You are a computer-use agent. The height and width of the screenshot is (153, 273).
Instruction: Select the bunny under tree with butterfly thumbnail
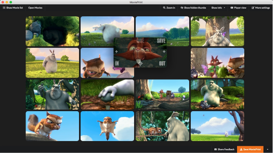pos(218,31)
